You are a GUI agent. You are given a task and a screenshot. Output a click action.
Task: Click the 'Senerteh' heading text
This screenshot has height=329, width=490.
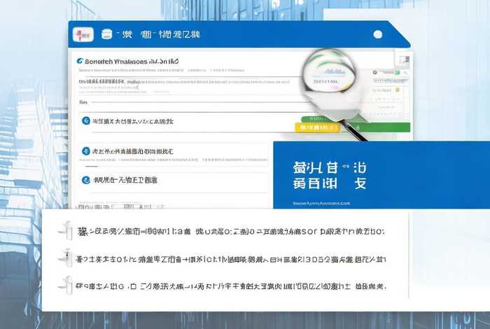pos(132,61)
